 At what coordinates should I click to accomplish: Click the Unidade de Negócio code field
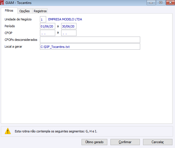click(43, 19)
